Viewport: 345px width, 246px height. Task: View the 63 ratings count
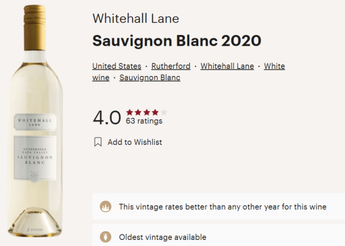pos(144,121)
